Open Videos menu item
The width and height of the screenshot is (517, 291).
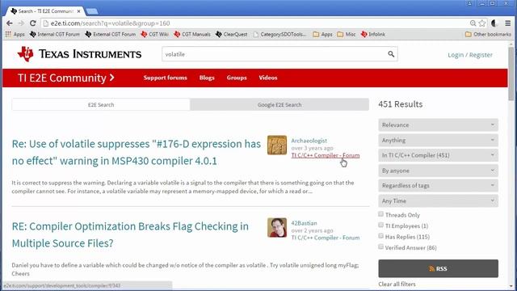(268, 78)
